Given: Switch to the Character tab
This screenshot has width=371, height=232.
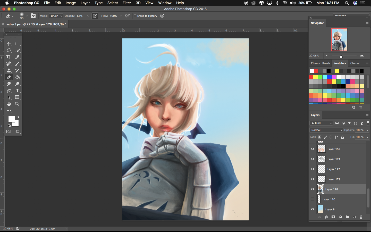Looking at the screenshot, I should 355,63.
